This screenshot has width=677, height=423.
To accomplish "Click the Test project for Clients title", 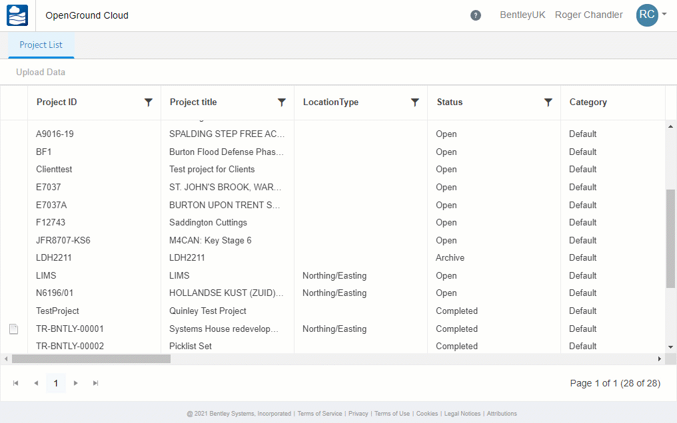I will [x=212, y=170].
